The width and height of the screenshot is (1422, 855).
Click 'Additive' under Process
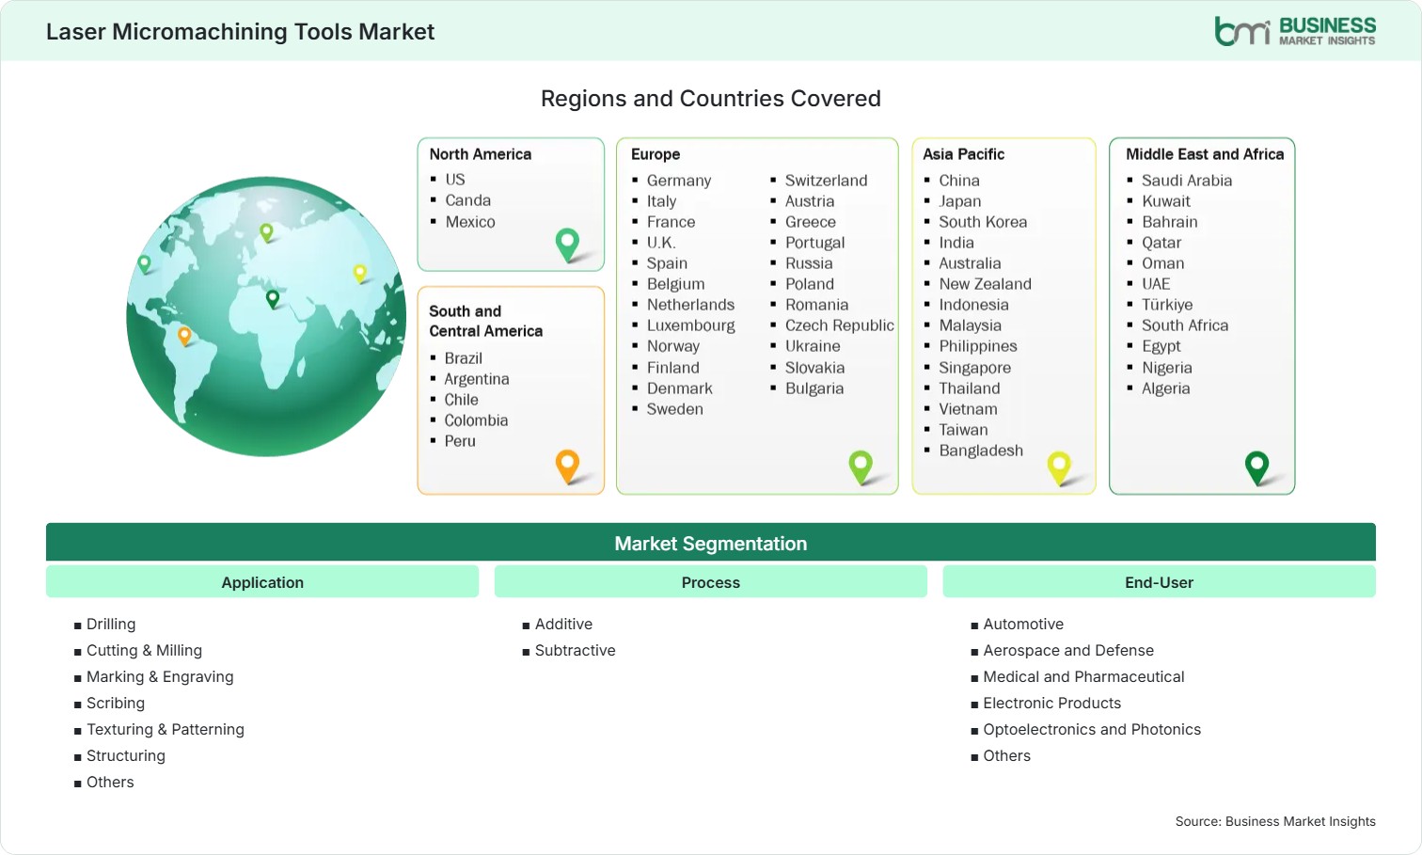[563, 624]
